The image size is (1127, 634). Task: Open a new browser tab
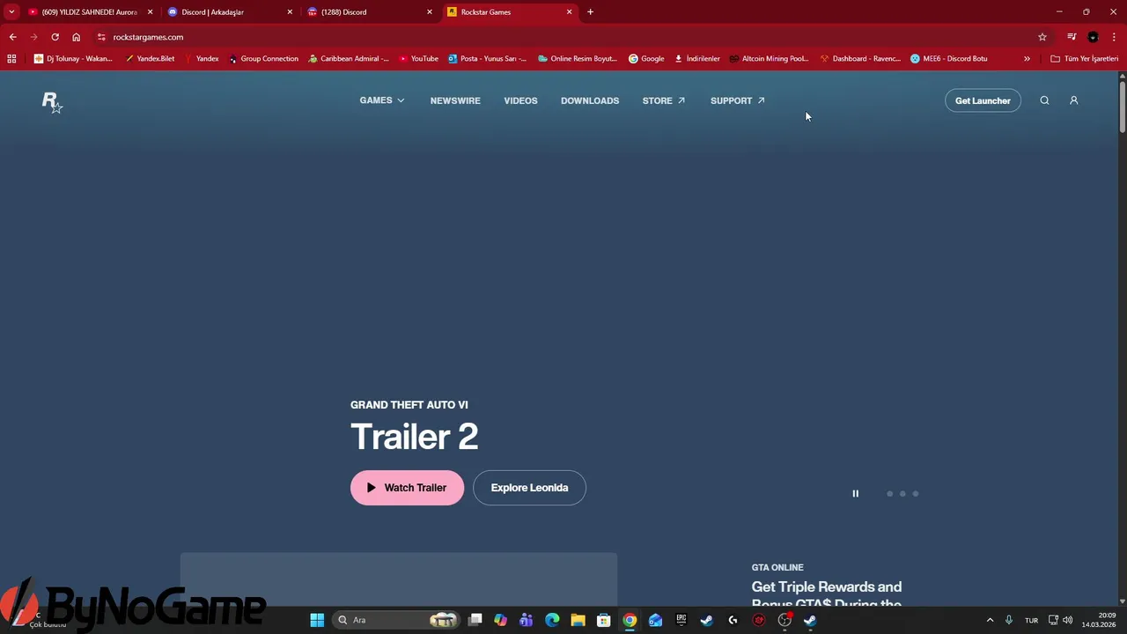click(590, 12)
